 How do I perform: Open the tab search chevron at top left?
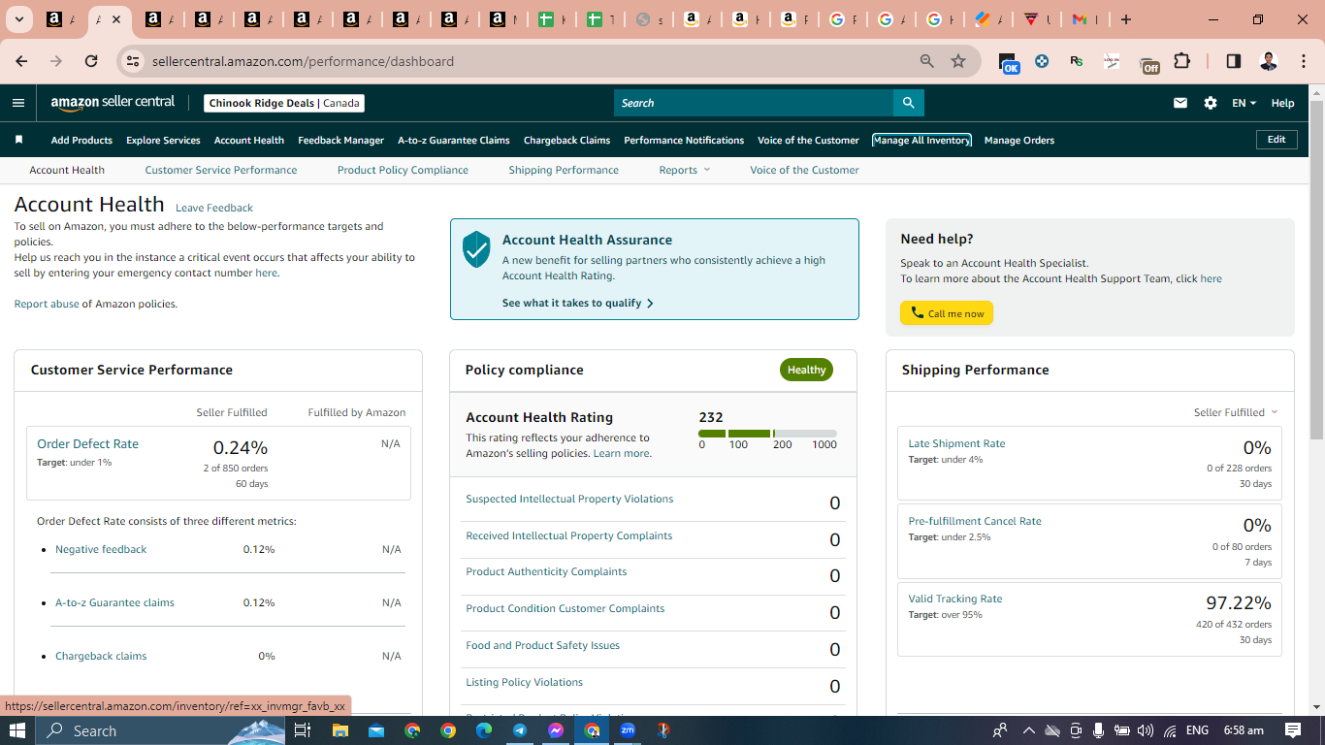pos(18,19)
